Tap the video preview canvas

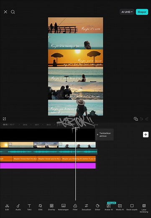(x=75, y=66)
